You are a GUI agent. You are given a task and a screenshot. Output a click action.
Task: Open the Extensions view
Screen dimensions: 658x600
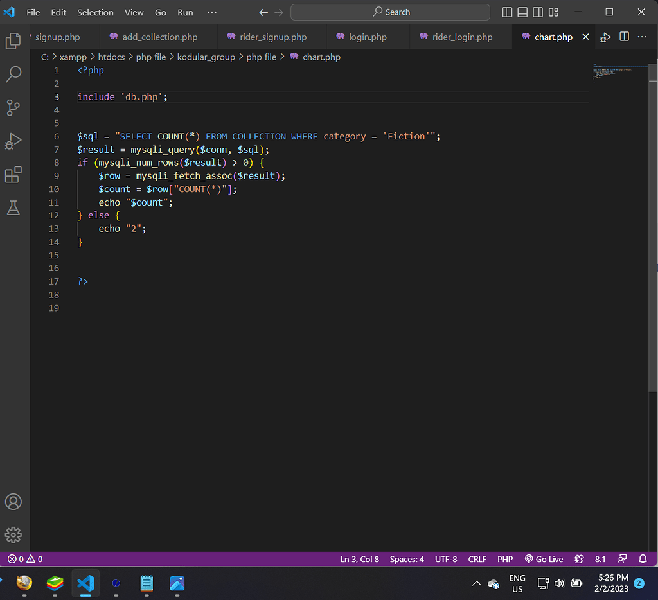click(x=13, y=175)
